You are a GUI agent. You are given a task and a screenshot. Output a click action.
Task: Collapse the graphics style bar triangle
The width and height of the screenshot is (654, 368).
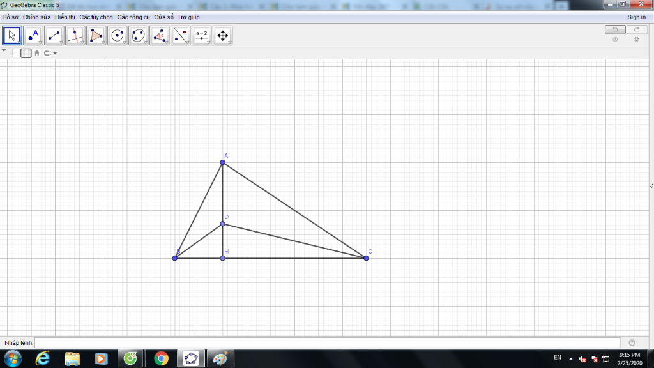4,50
